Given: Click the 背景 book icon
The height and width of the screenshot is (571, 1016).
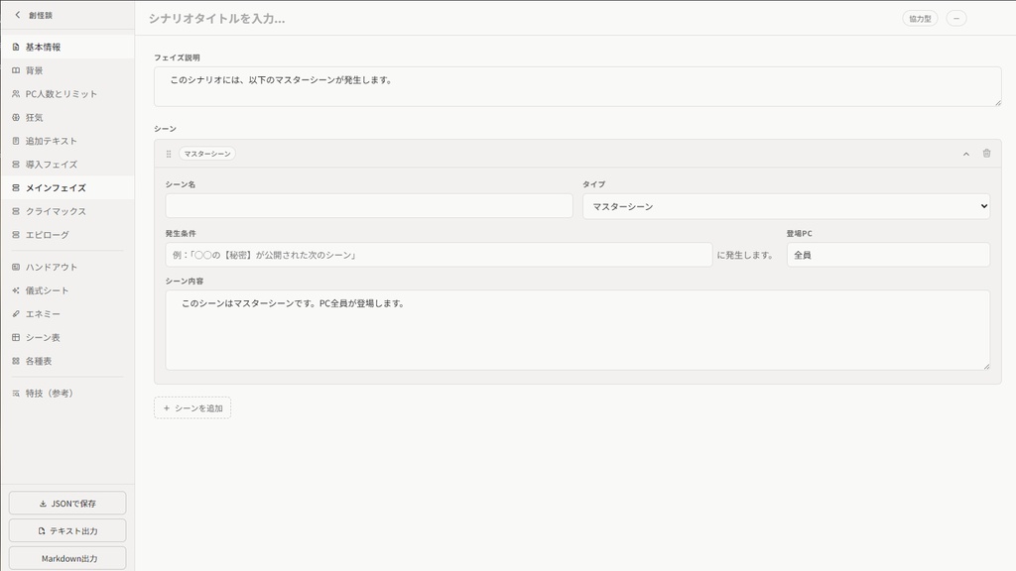Looking at the screenshot, I should [16, 70].
